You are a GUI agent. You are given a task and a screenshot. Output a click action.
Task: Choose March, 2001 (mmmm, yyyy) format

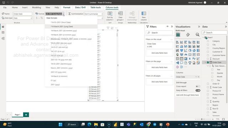pyautogui.click(x=71, y=68)
